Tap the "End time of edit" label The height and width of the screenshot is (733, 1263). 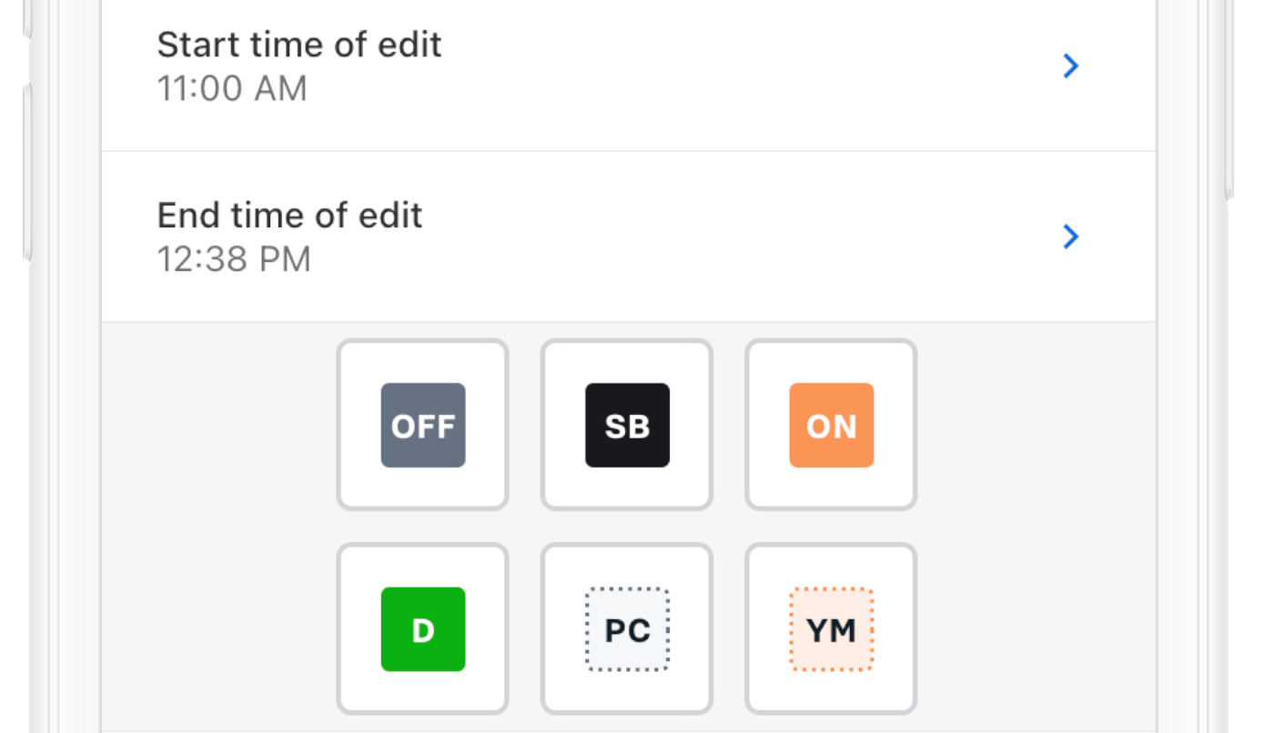point(289,216)
